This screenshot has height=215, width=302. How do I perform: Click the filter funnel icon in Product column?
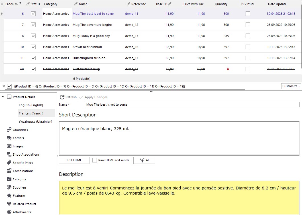(x=20, y=3)
